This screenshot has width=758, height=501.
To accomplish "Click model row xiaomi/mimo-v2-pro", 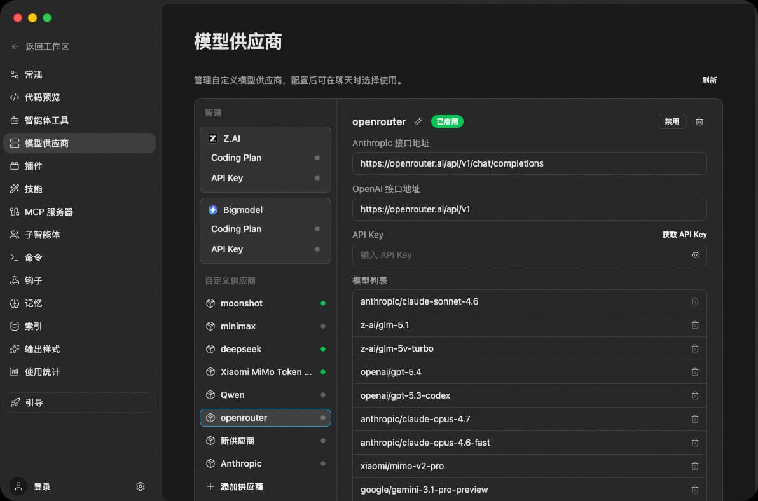I will [x=529, y=466].
